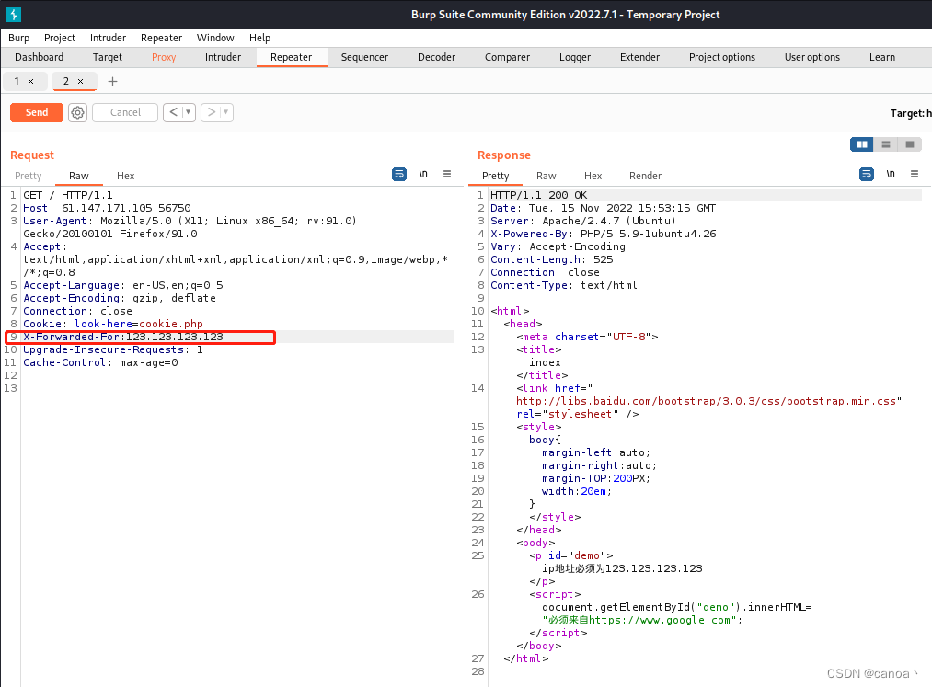Viewport: 932px width, 687px height.
Task: Click the Cookie look-here header line
Action: click(113, 324)
